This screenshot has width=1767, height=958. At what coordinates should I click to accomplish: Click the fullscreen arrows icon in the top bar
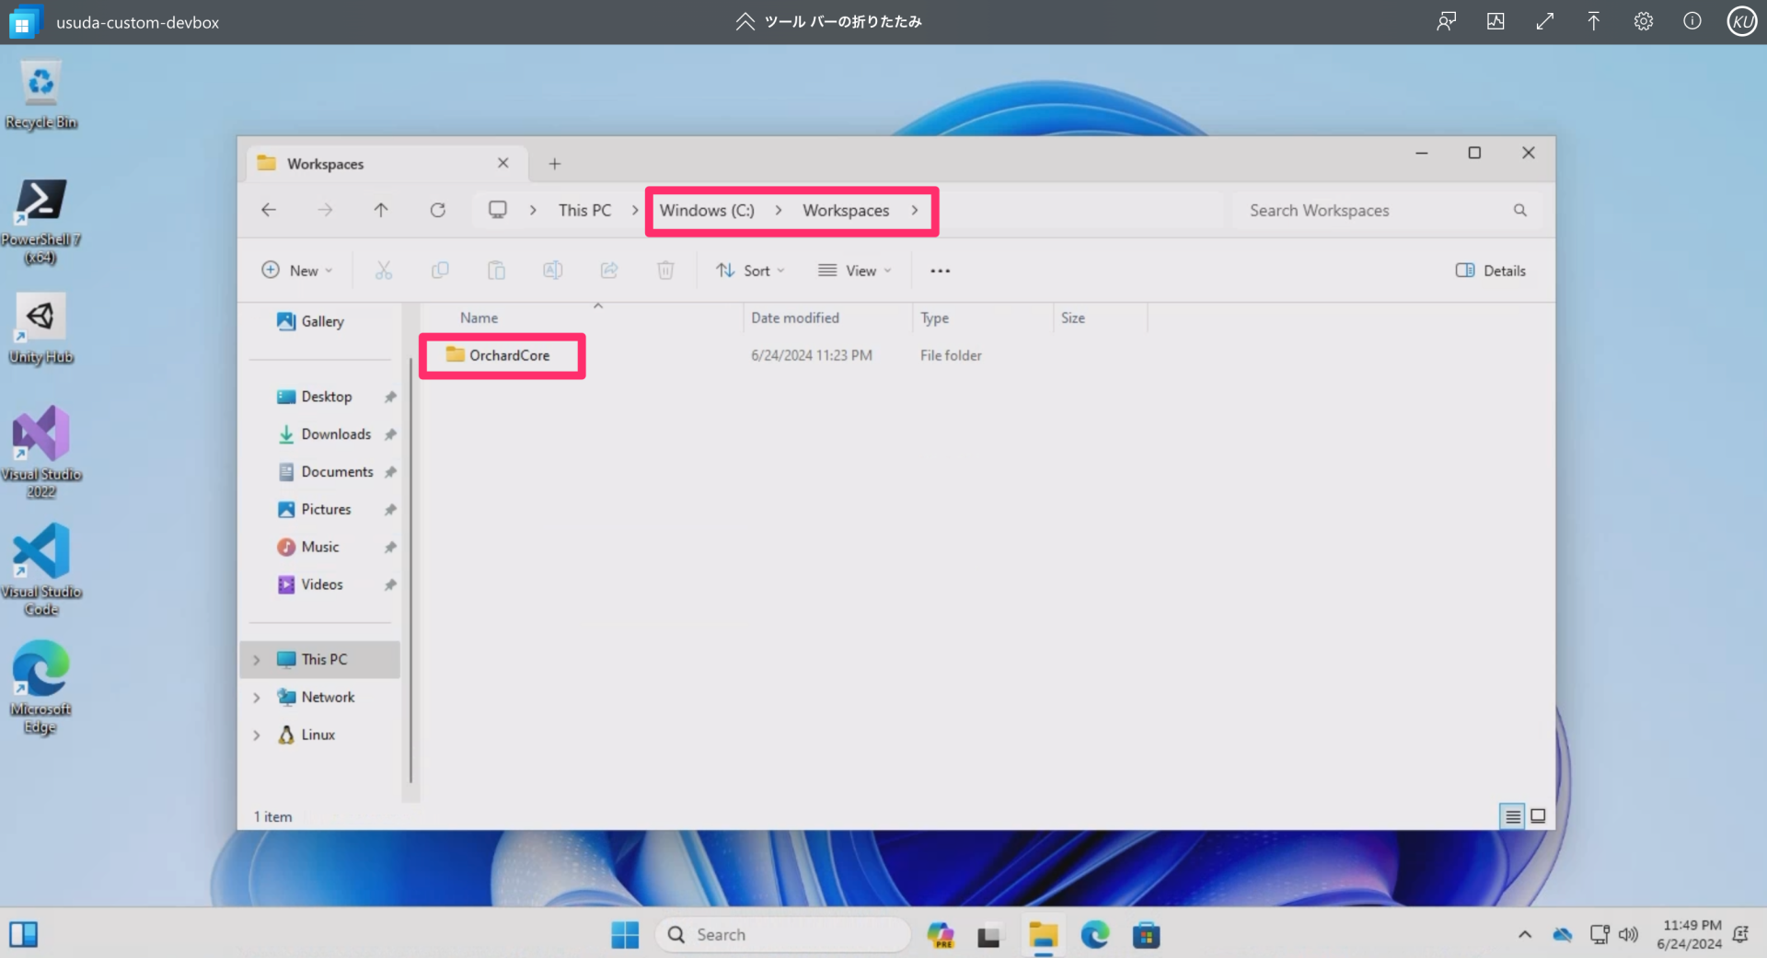(x=1544, y=21)
